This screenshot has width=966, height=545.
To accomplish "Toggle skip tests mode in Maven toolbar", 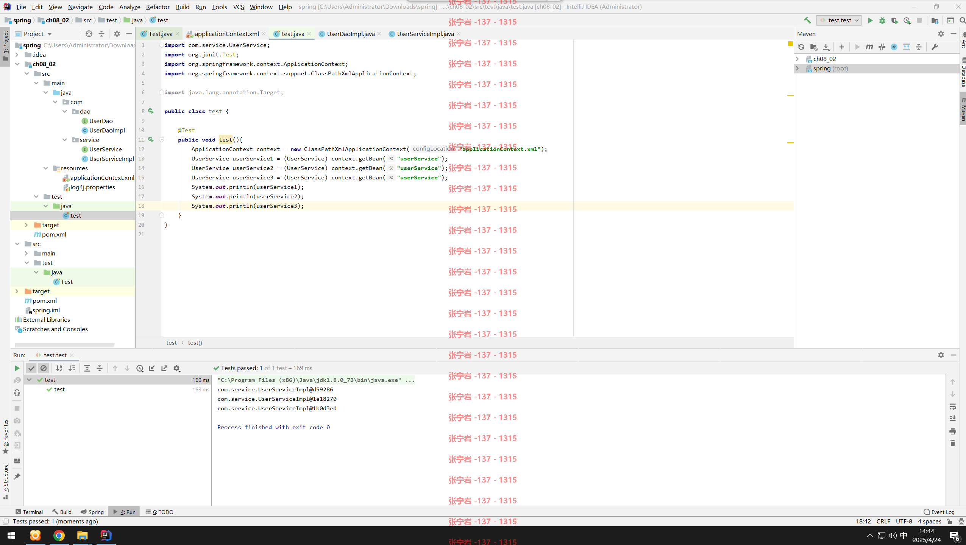I will pos(894,47).
